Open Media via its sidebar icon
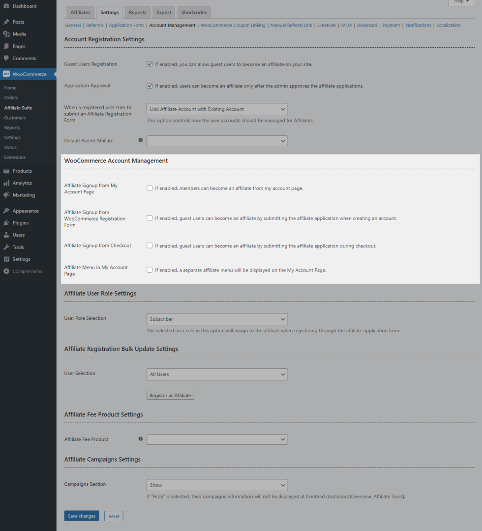Image resolution: width=482 pixels, height=531 pixels. pyautogui.click(x=6, y=34)
